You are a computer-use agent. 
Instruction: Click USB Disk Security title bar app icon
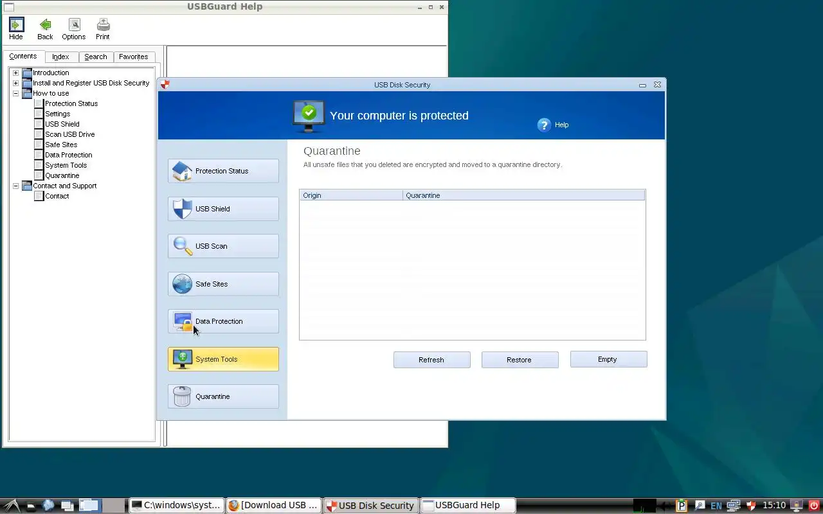[x=165, y=84]
